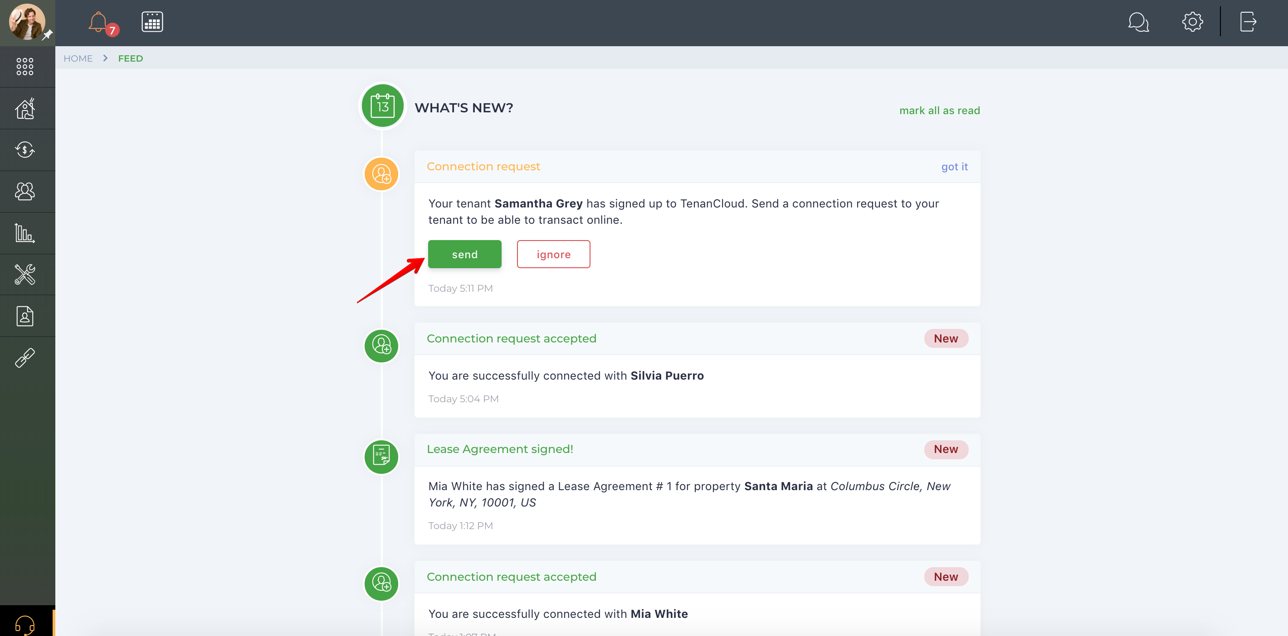Image resolution: width=1288 pixels, height=636 pixels.
Task: Ignore the connection request
Action: (553, 254)
